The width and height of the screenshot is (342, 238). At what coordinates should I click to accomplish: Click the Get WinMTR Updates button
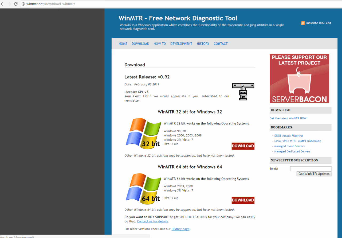(314, 174)
